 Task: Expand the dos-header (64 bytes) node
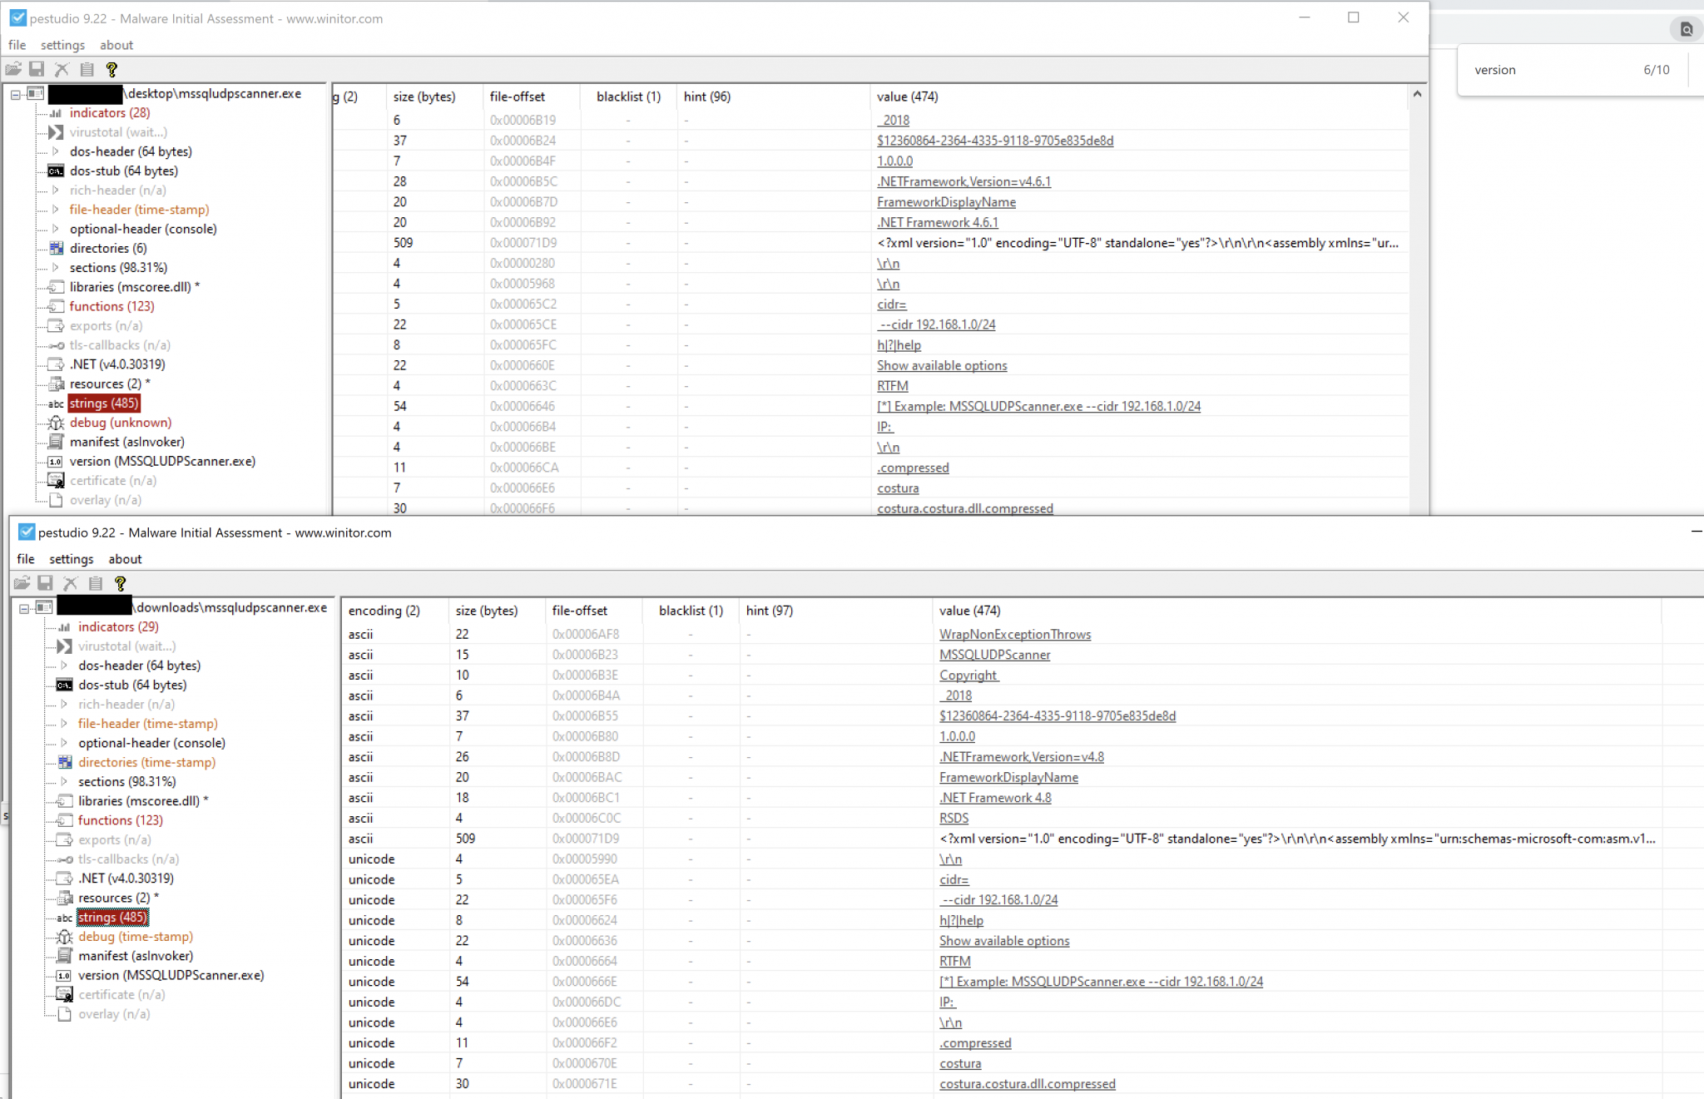tap(53, 151)
